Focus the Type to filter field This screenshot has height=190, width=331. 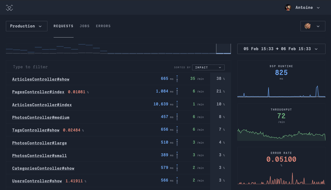pyautogui.click(x=88, y=67)
